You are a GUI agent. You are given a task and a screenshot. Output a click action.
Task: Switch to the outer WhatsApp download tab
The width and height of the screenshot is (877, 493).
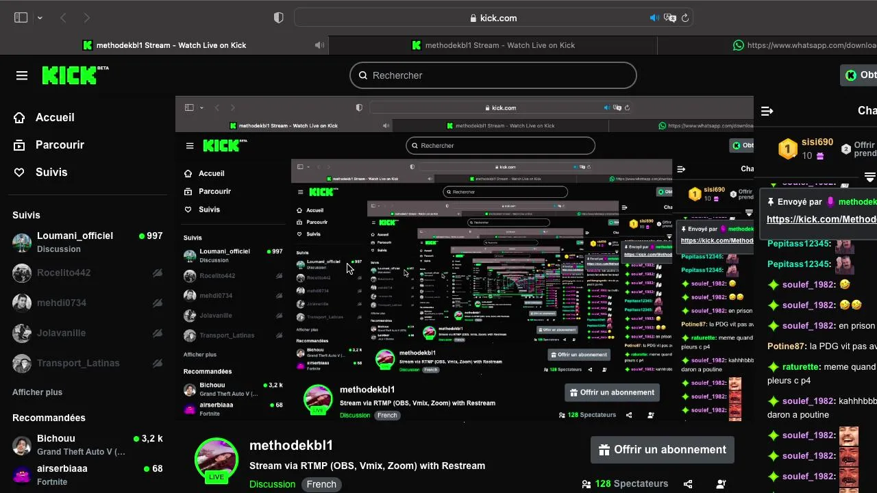[x=767, y=45]
